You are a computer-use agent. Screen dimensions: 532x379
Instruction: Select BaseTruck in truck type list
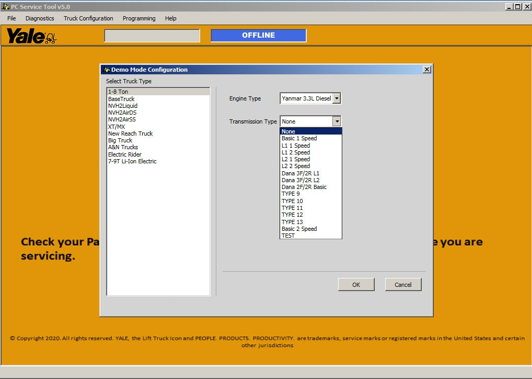(121, 99)
